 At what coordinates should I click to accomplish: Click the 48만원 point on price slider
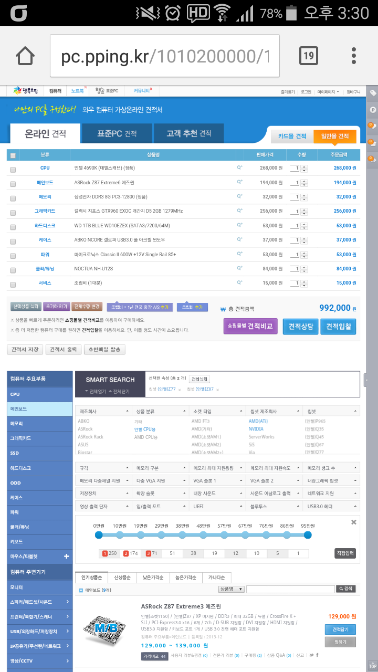tap(203, 535)
